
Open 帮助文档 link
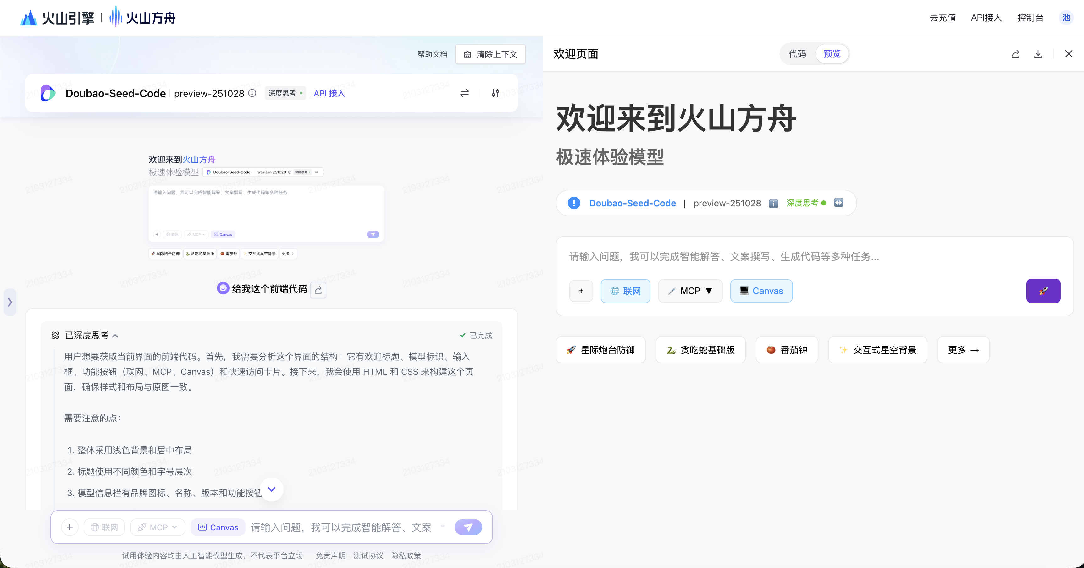pyautogui.click(x=432, y=54)
